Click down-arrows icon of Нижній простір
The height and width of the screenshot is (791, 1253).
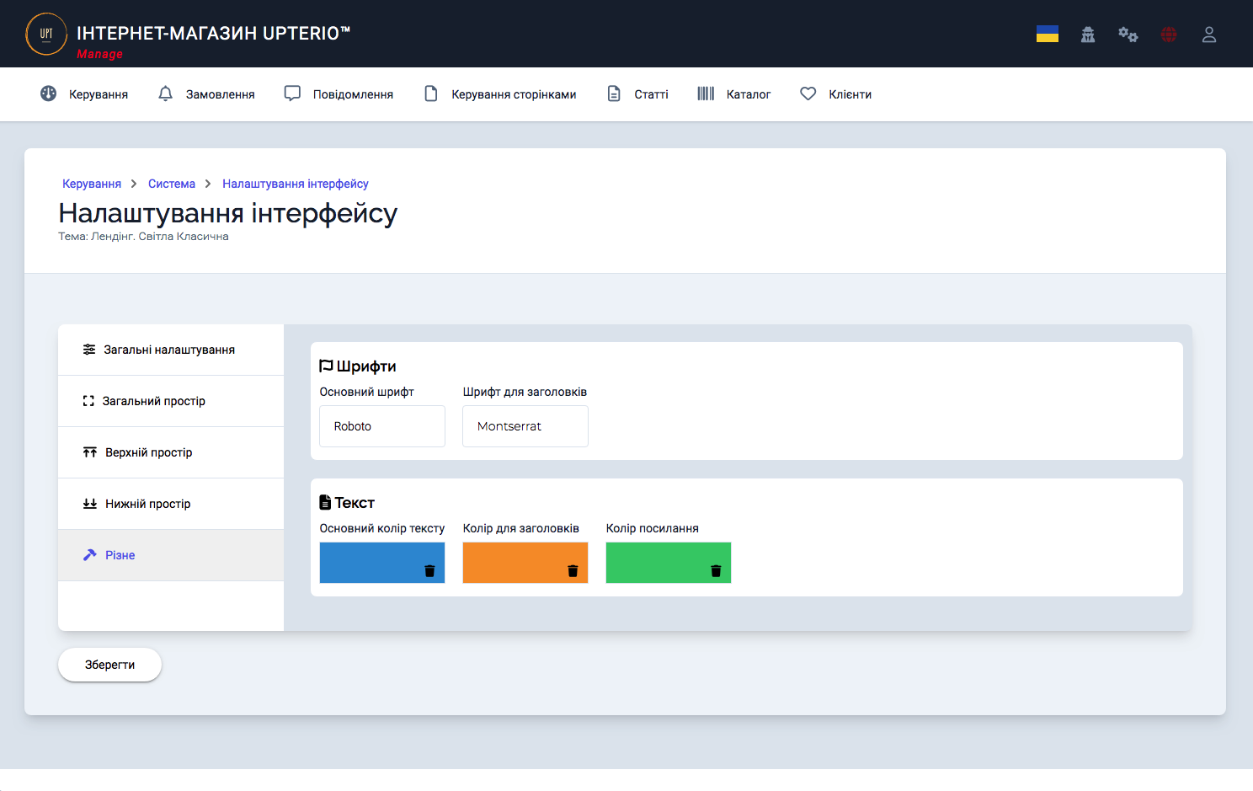coord(90,504)
